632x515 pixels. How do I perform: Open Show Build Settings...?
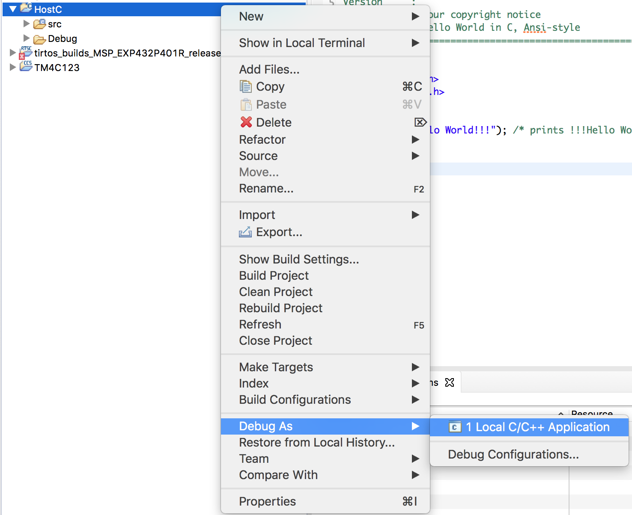point(325,259)
